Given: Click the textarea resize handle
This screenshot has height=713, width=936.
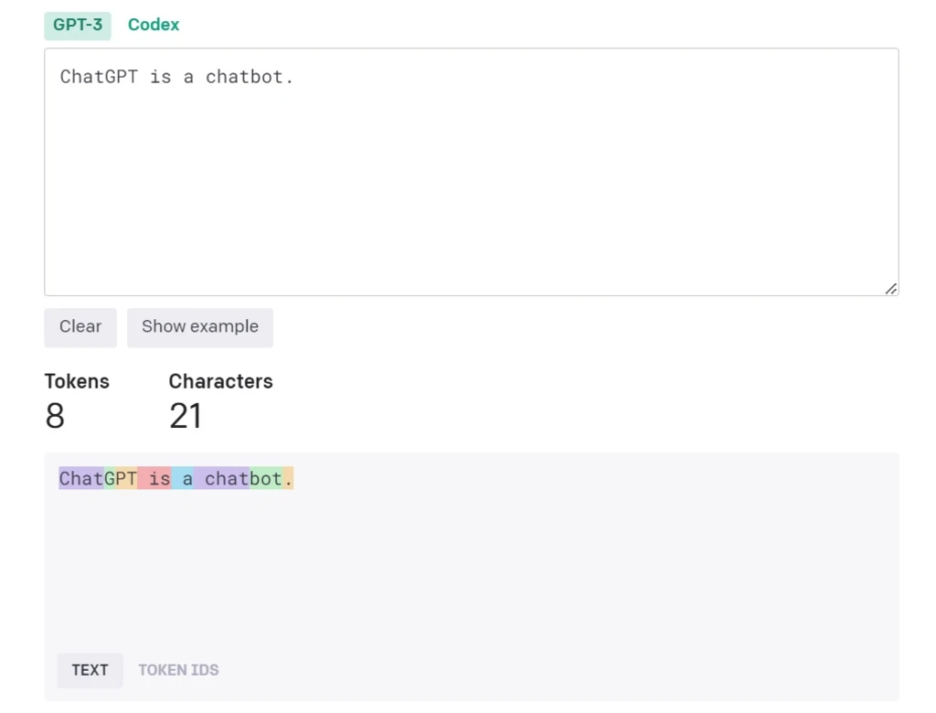Looking at the screenshot, I should coord(891,288).
